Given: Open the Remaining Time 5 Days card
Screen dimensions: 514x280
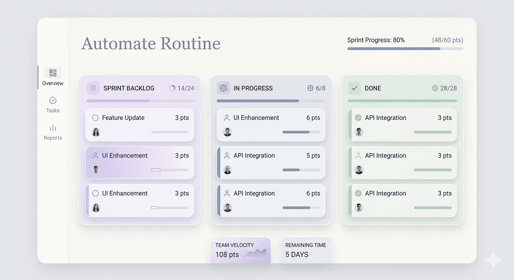Looking at the screenshot, I should tap(306, 250).
